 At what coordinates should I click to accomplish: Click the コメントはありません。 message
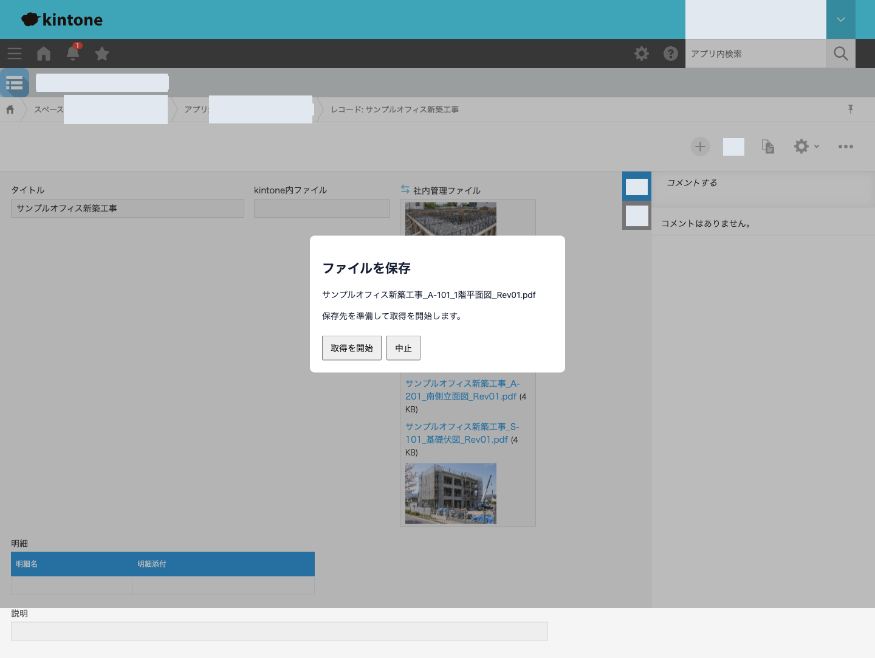pos(706,223)
